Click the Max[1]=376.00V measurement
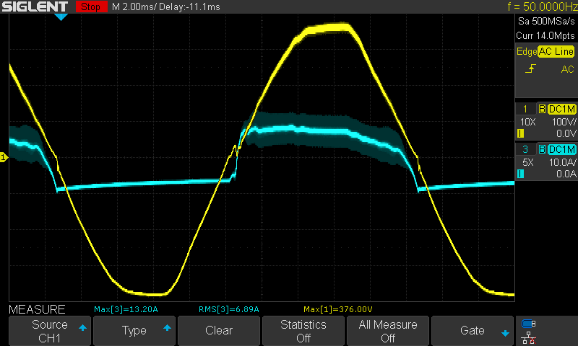The image size is (578, 346). pyautogui.click(x=338, y=309)
